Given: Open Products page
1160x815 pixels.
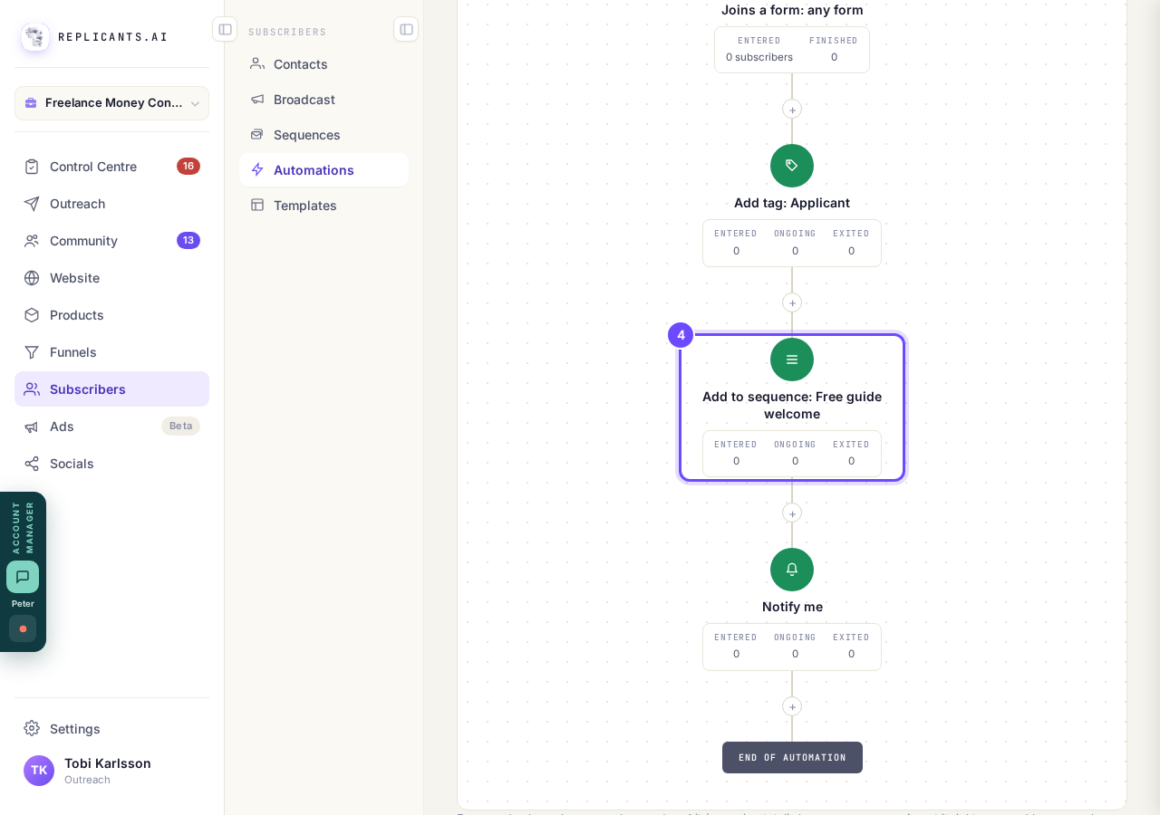Looking at the screenshot, I should (111, 315).
